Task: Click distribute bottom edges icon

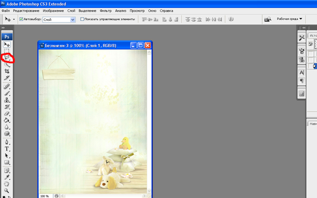Action: tap(199, 19)
